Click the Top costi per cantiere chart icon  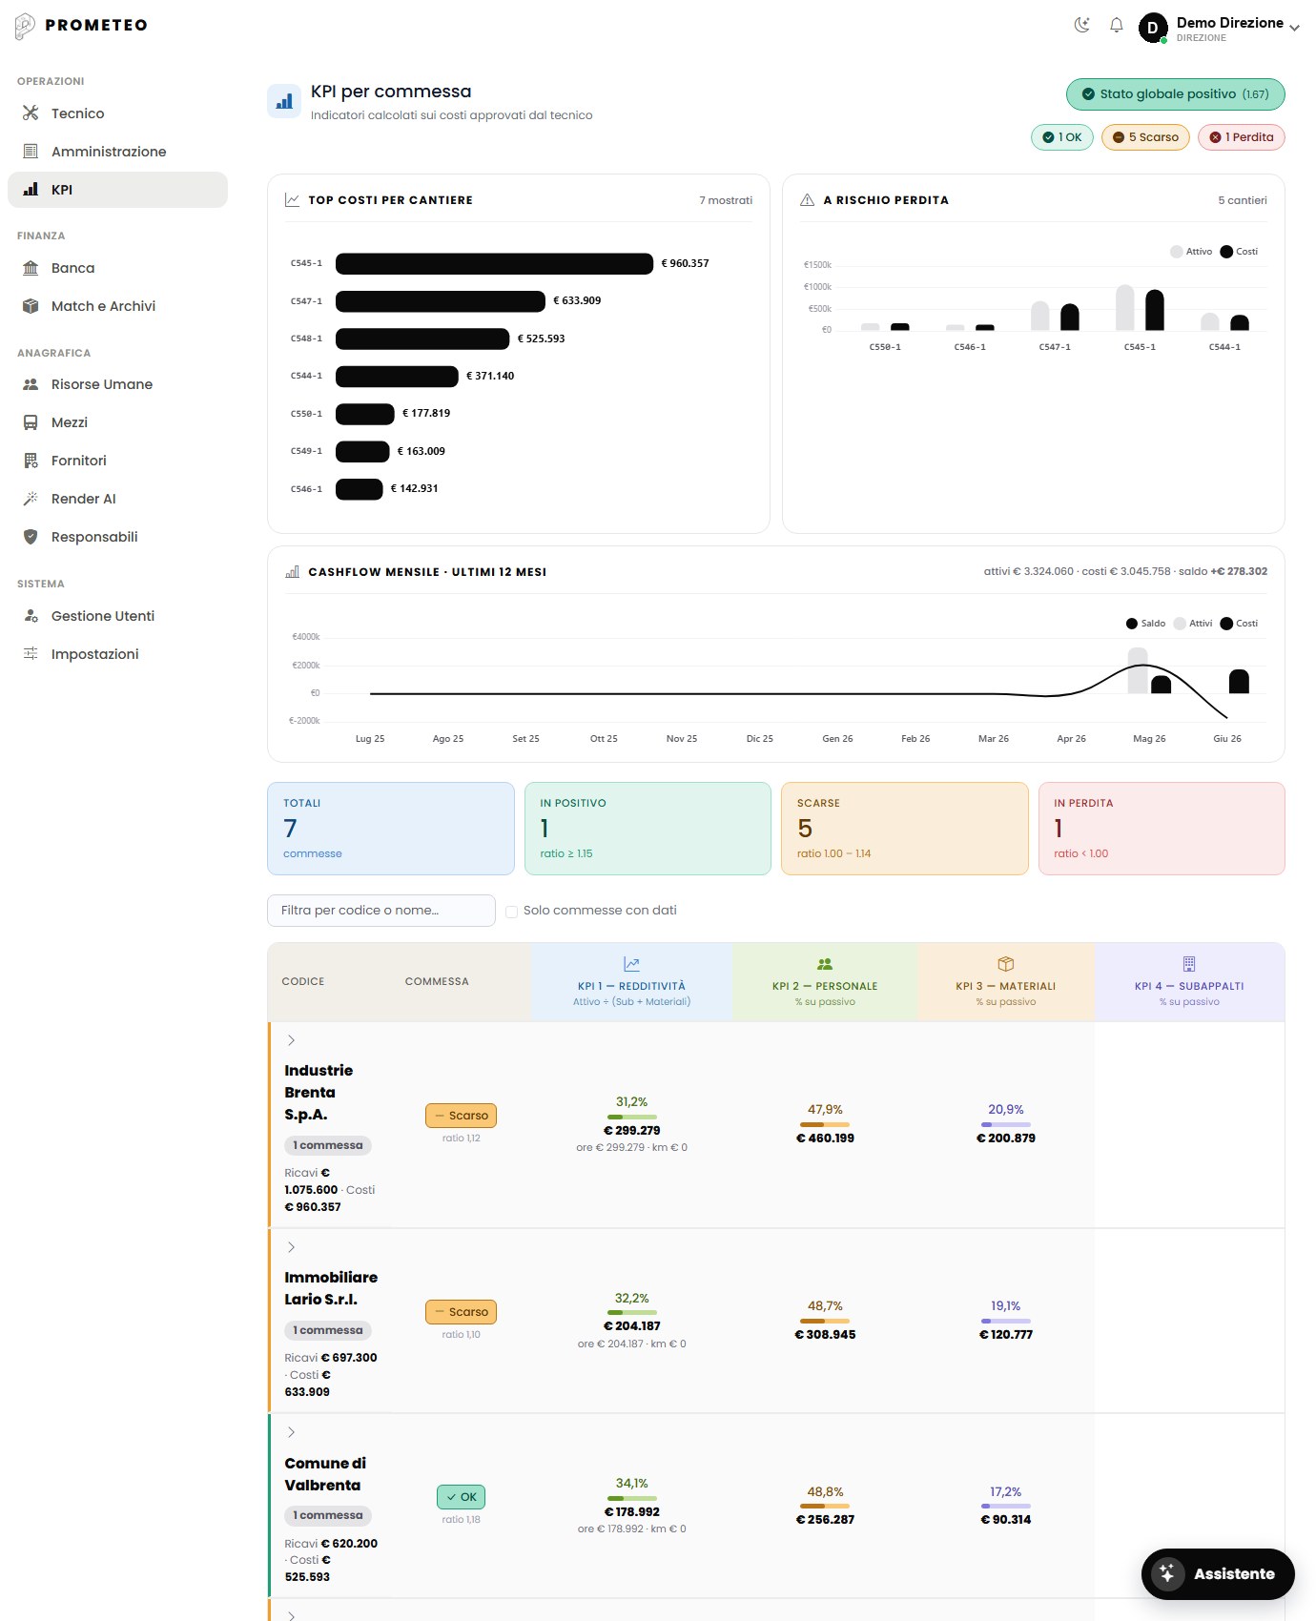pyautogui.click(x=292, y=200)
